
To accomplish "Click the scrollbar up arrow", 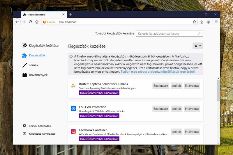I will pos(218,79).
